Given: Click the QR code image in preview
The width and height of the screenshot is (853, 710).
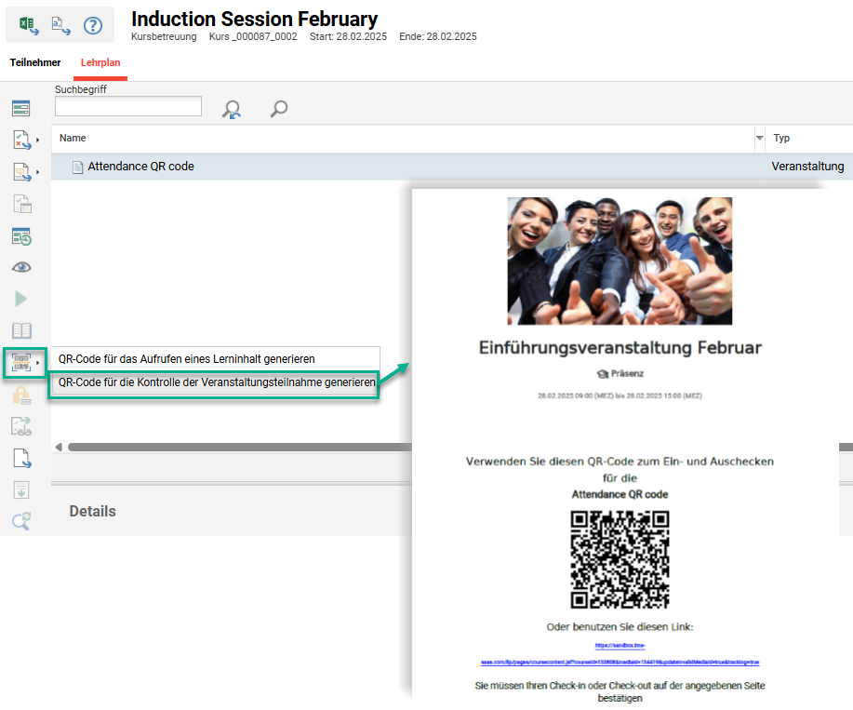Looking at the screenshot, I should [620, 559].
